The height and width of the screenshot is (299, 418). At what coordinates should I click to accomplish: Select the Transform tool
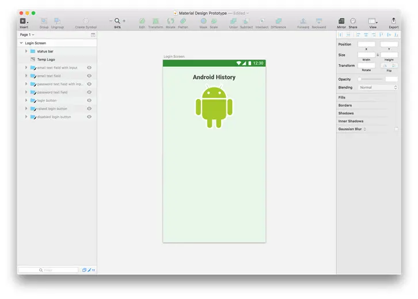155,21
